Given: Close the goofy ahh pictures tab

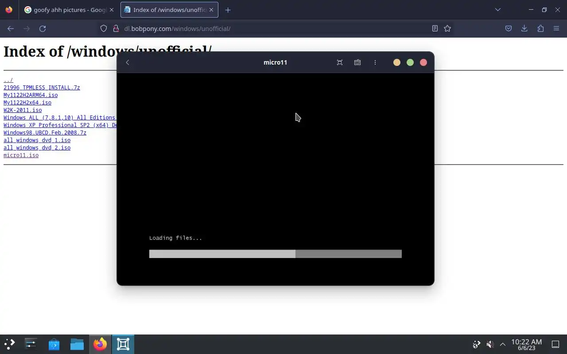Looking at the screenshot, I should [112, 10].
